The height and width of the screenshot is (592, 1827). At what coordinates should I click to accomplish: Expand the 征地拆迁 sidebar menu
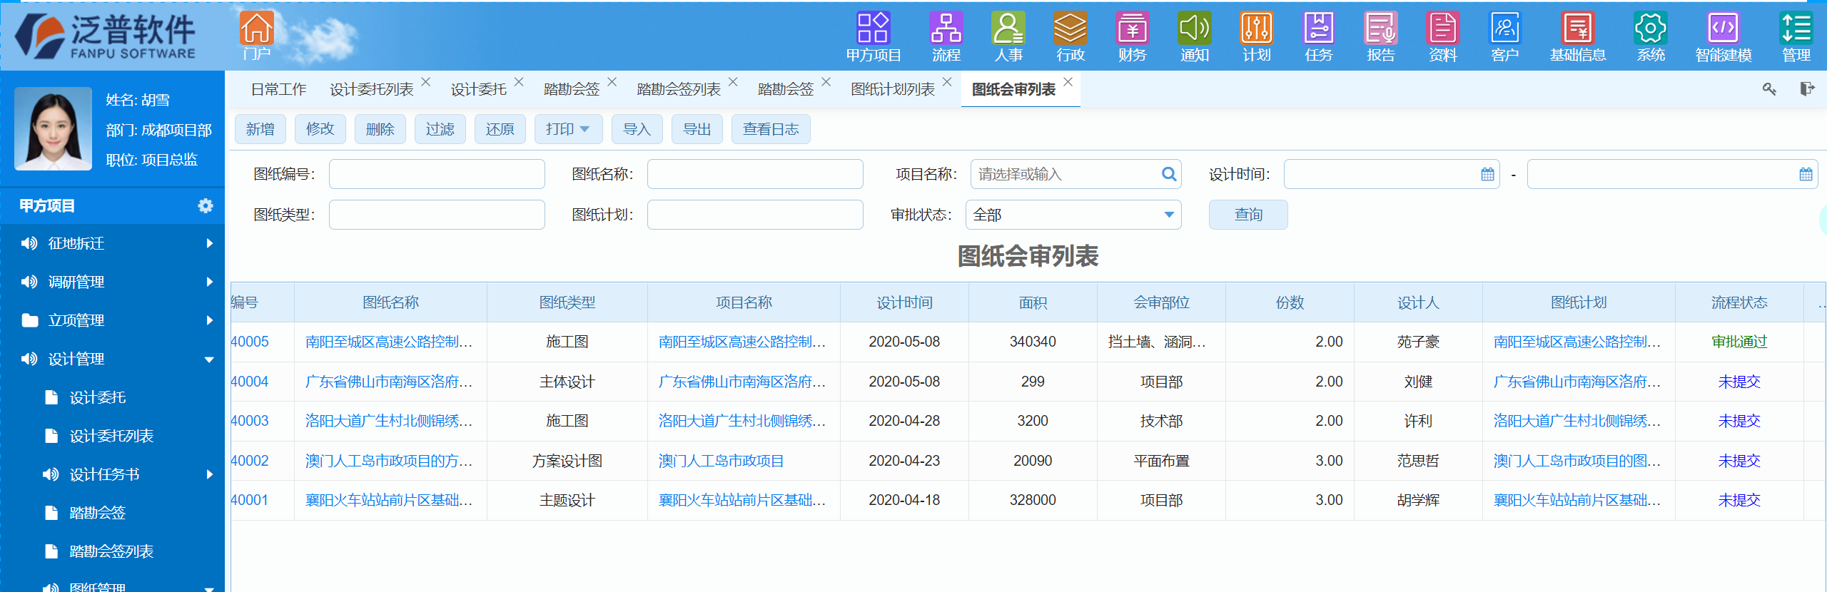click(209, 244)
